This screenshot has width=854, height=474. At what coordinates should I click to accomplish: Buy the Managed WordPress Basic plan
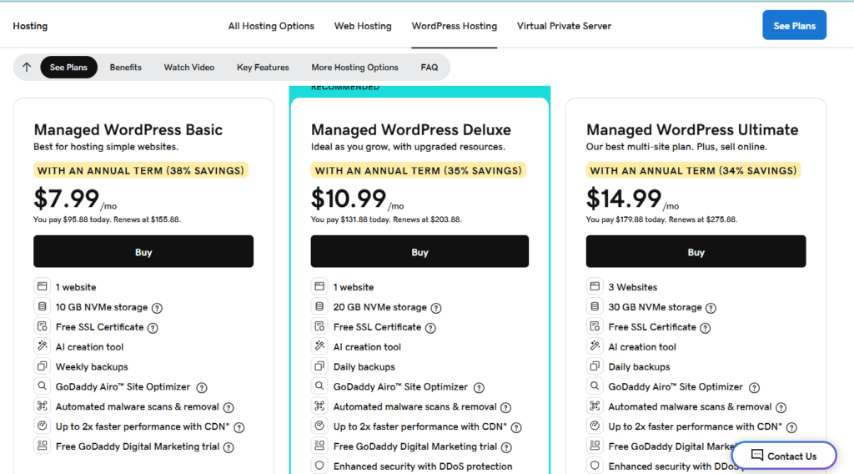[143, 251]
